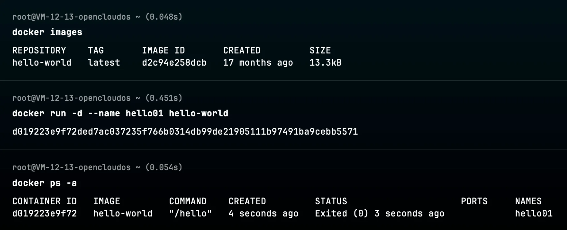
Task: Click the "/hello" command value
Action: 190,213
